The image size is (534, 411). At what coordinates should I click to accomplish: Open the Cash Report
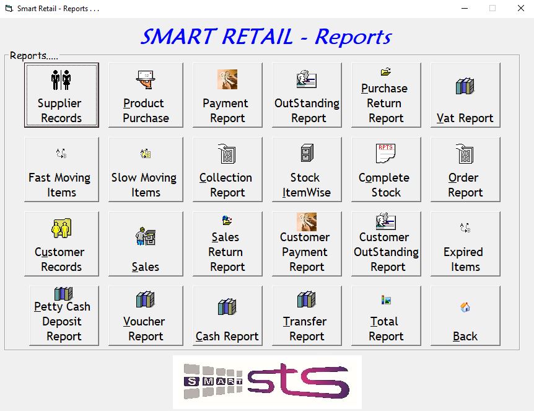pyautogui.click(x=227, y=316)
